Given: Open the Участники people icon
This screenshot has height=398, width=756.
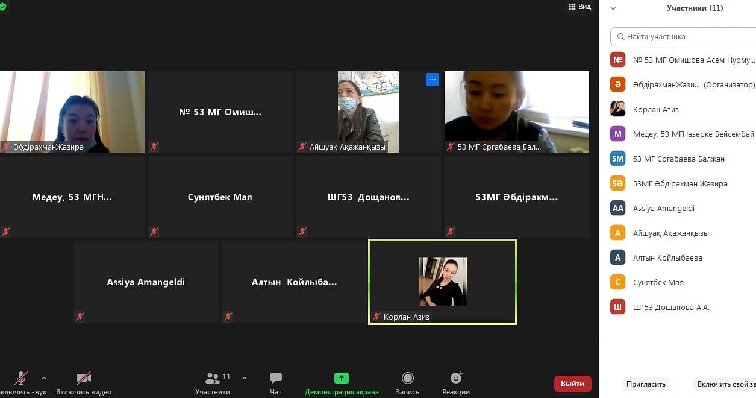Looking at the screenshot, I should point(213,378).
